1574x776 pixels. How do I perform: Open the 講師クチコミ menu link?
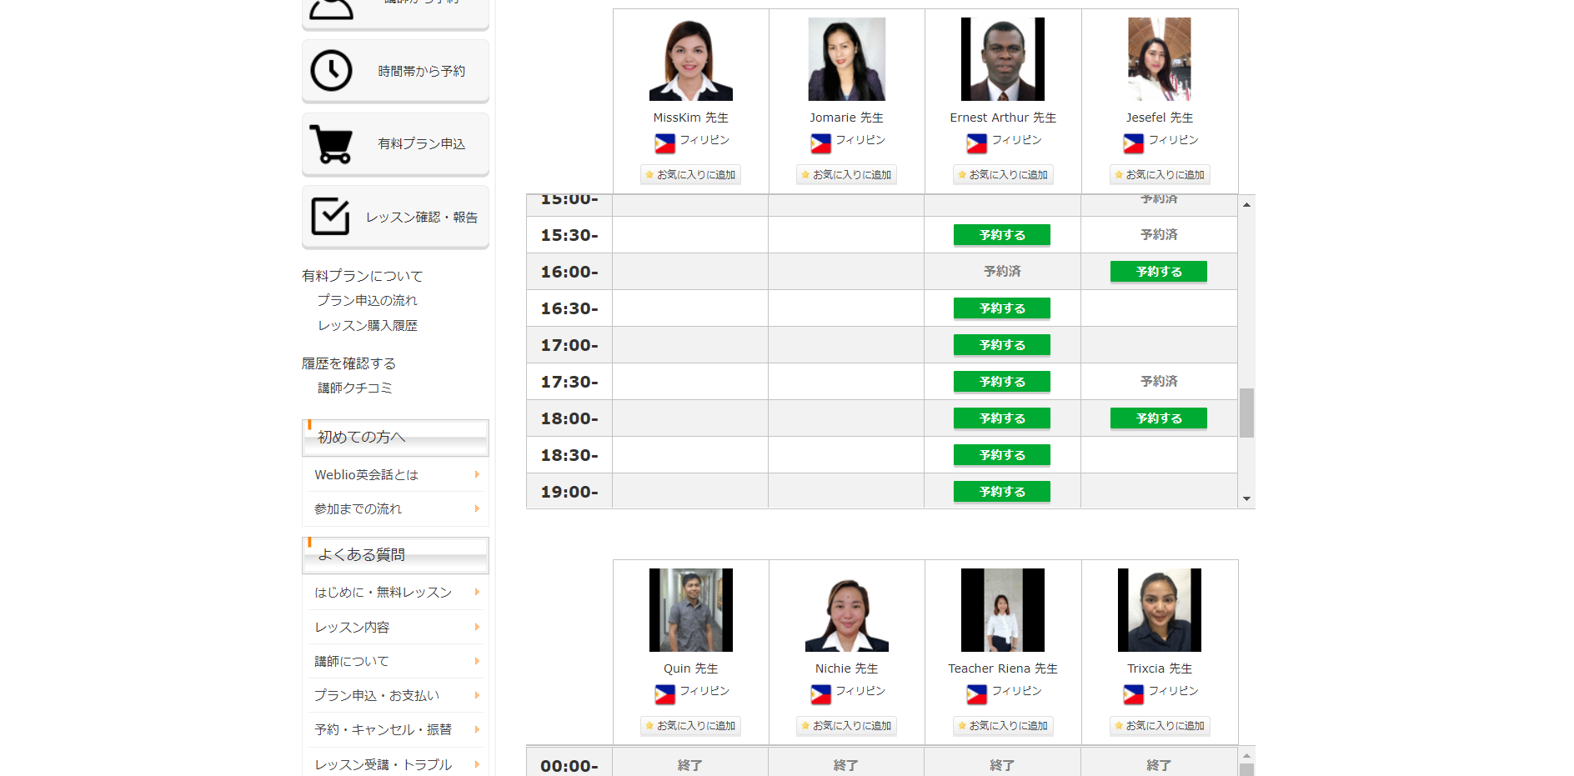pyautogui.click(x=354, y=388)
